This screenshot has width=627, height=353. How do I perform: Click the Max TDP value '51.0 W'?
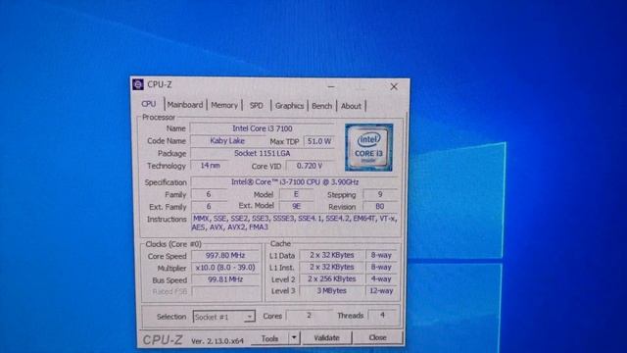coord(319,141)
